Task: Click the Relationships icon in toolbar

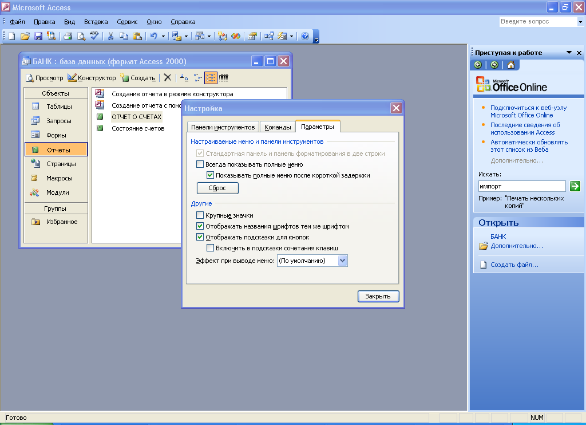Action: coord(269,36)
